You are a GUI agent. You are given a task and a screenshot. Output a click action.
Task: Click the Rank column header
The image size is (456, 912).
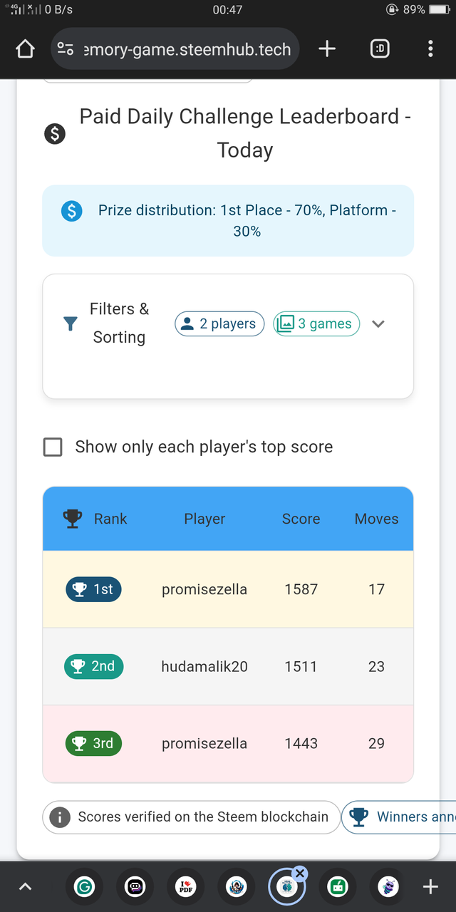coord(110,519)
